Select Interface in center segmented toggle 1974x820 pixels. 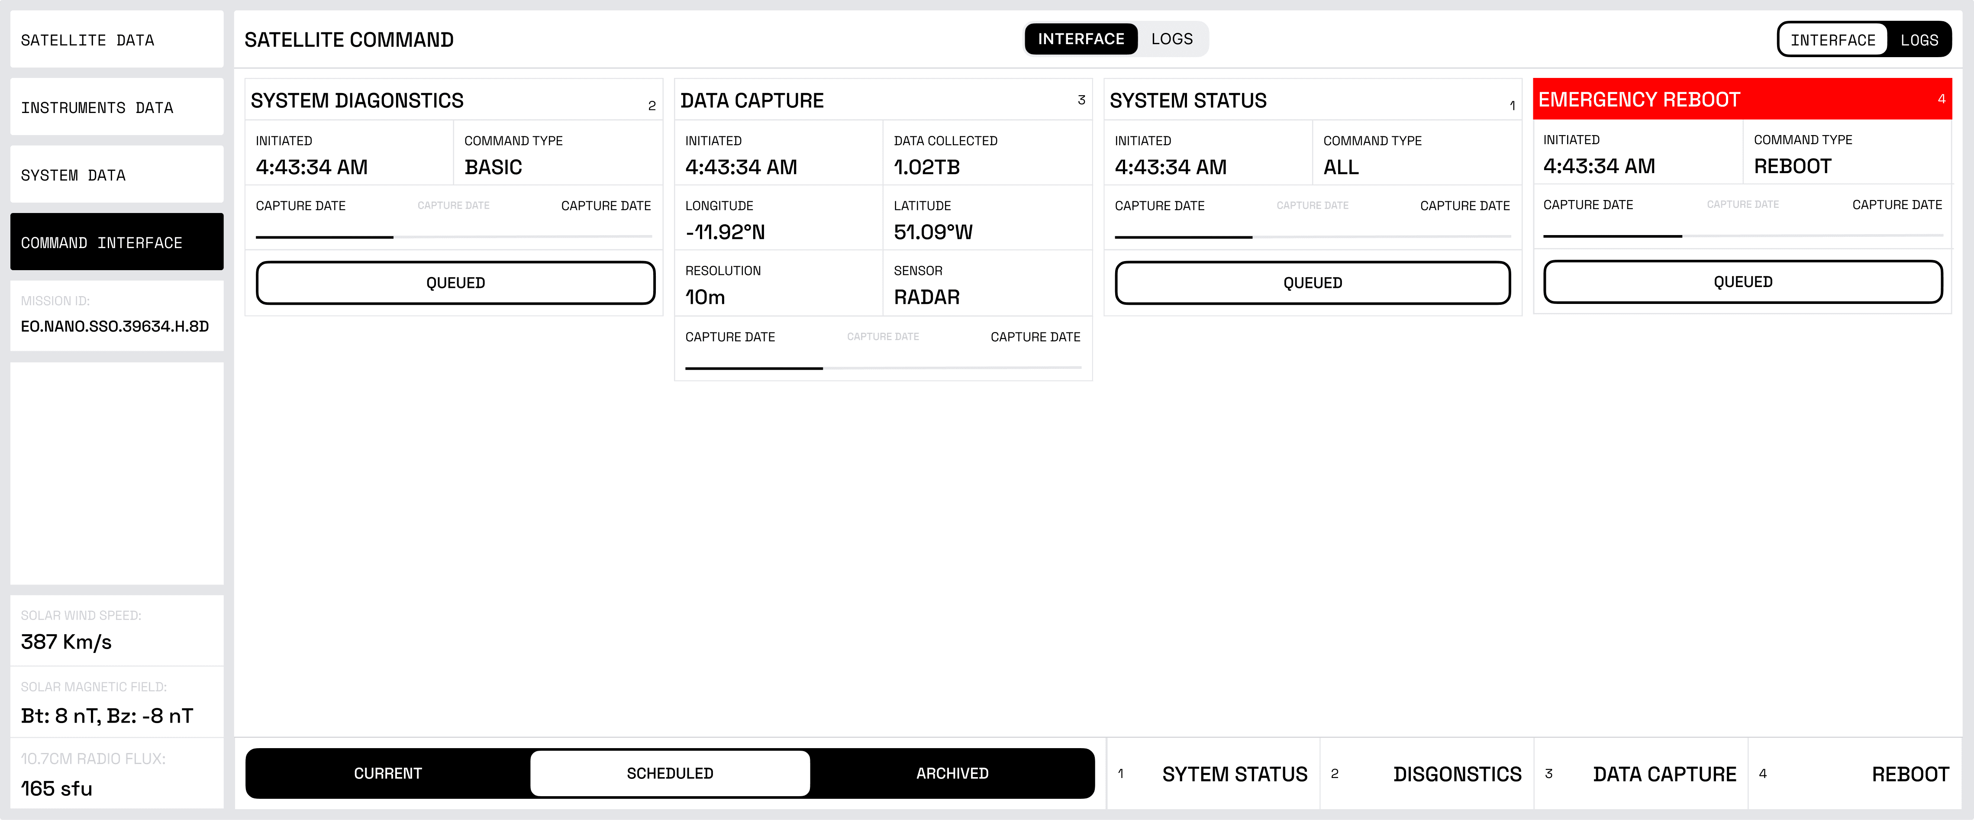[1081, 39]
